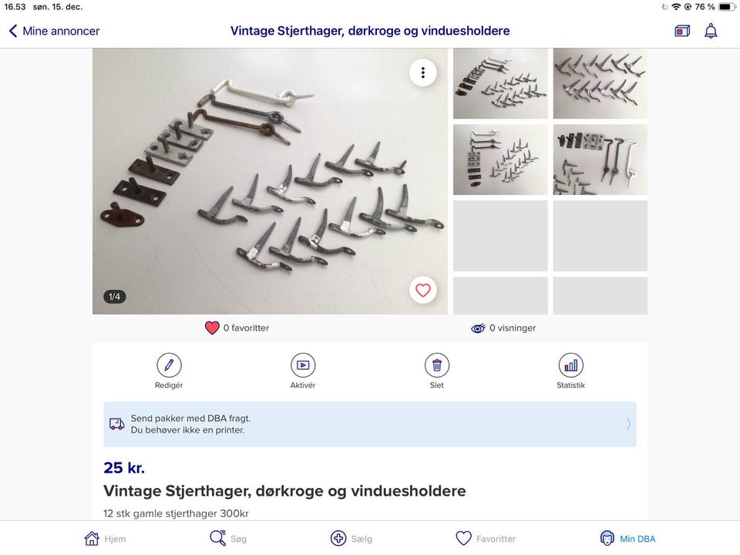Viewport: 740px width, 555px height.
Task: Tap the red heart beside 0 favoritter
Action: tap(212, 328)
